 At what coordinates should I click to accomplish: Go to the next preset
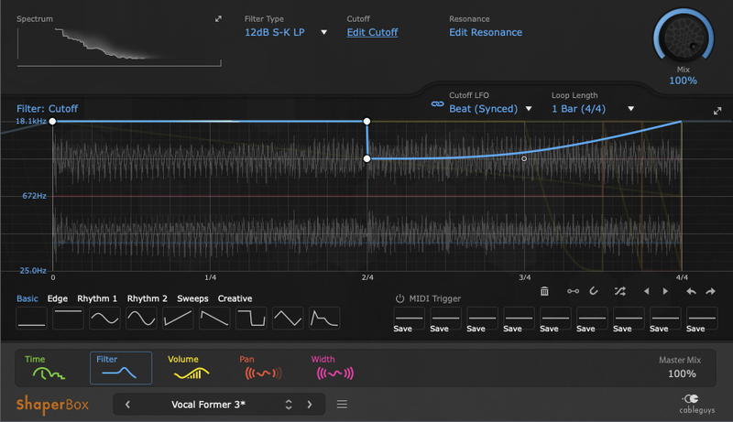tap(310, 405)
